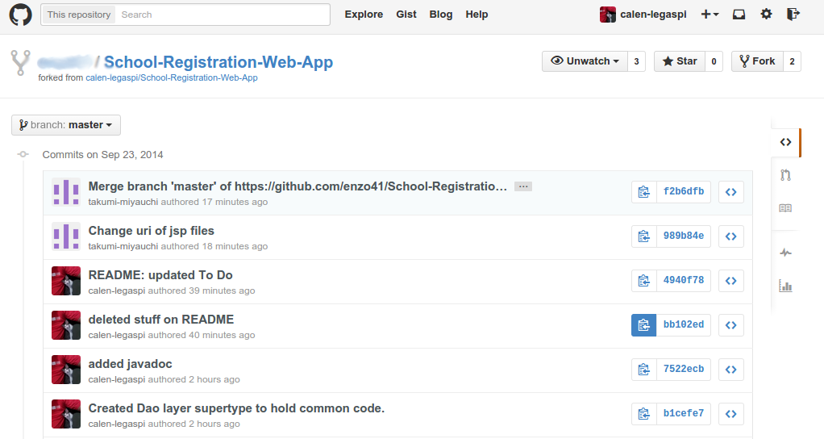Open the Unwatch dropdown button
Viewport: 824px width, 439px height.
[585, 61]
